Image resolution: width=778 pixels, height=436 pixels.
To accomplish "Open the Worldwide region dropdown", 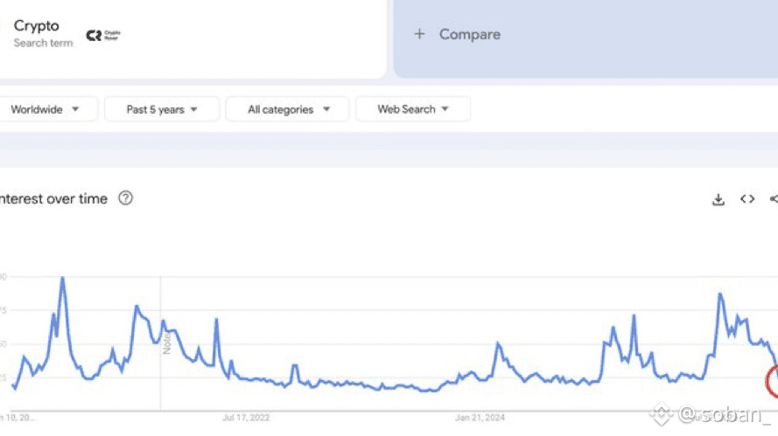I will click(x=45, y=109).
